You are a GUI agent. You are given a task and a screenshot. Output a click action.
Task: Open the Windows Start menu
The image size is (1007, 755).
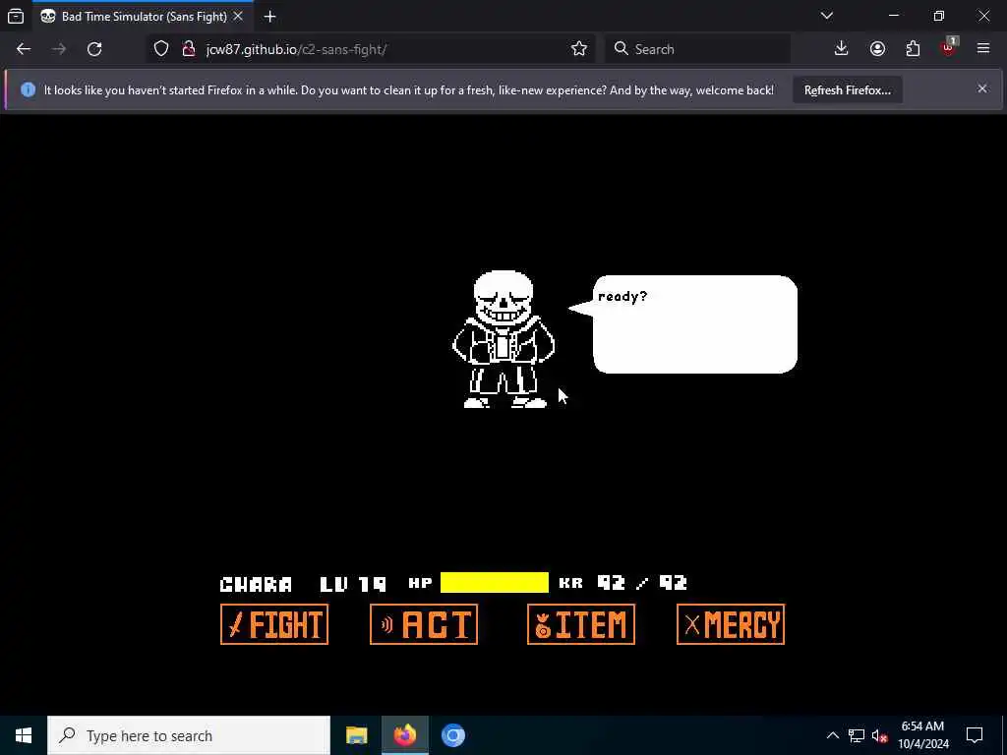coord(24,735)
